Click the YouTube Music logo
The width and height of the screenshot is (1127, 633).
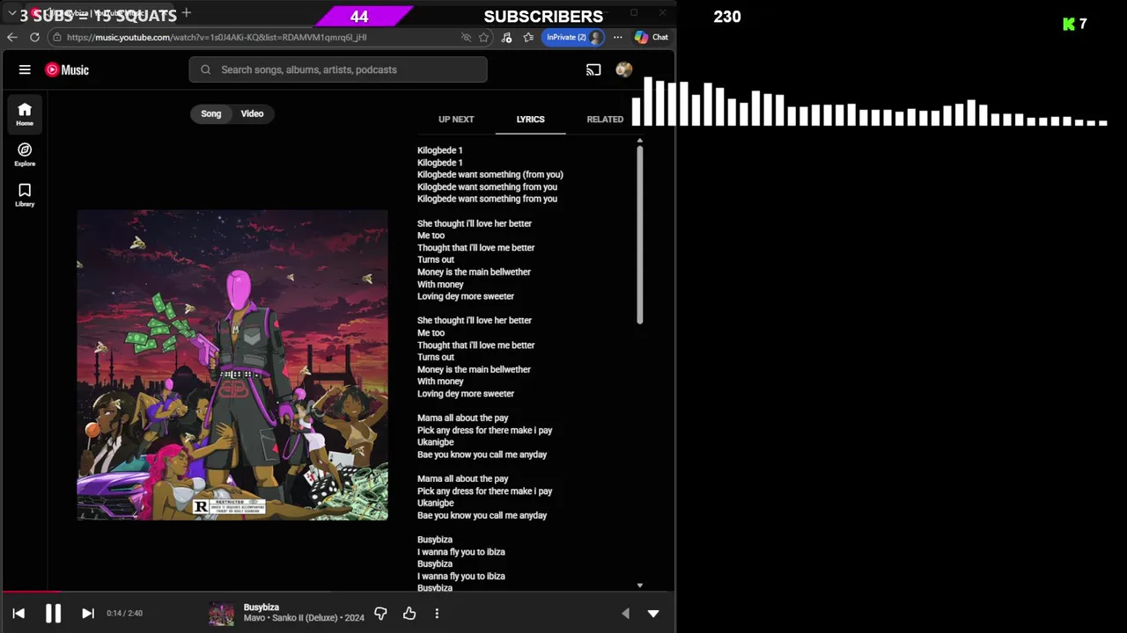click(x=67, y=69)
